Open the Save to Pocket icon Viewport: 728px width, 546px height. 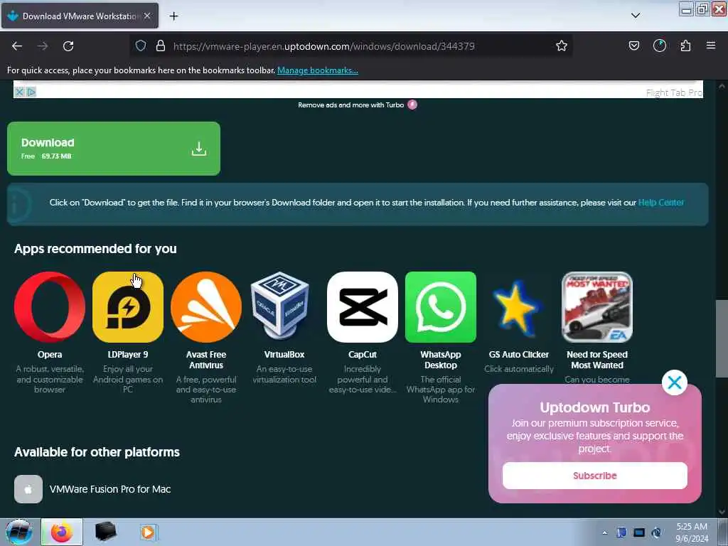(633, 45)
